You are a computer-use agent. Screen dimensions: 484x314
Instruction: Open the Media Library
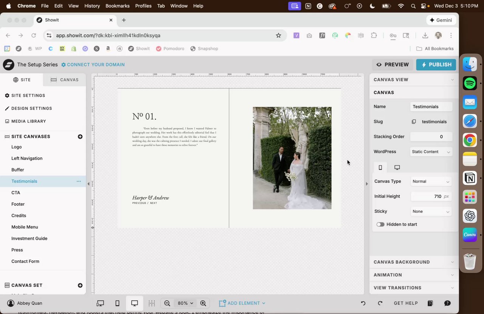[x=25, y=121]
